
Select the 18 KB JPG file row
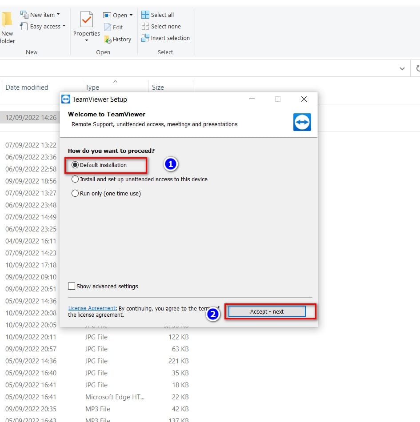pyautogui.click(x=97, y=385)
